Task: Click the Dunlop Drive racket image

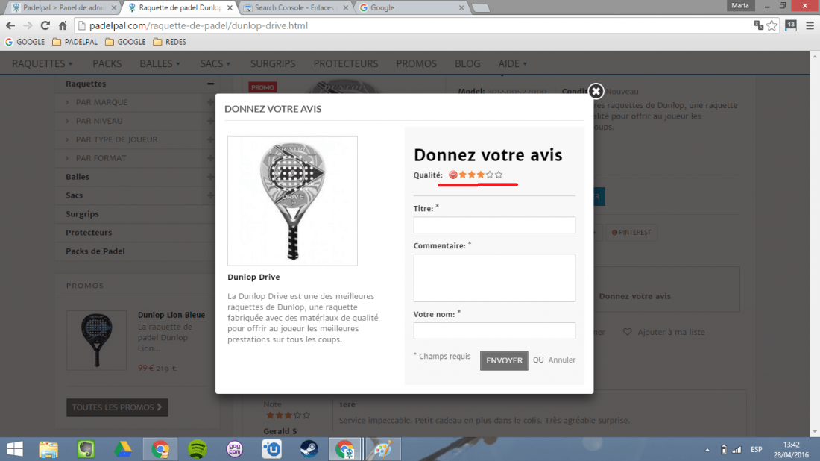Action: (x=292, y=201)
